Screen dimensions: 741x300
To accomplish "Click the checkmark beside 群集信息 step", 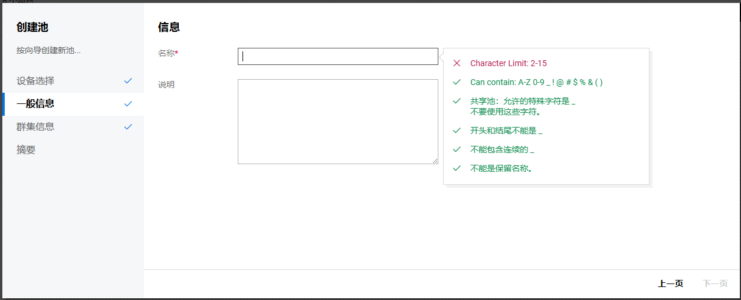I will coord(128,127).
